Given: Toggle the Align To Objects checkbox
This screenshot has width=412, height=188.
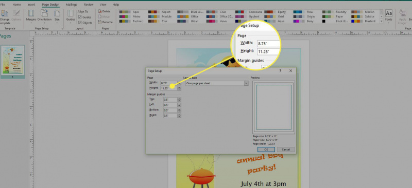Looking at the screenshot, I should click(x=80, y=23).
